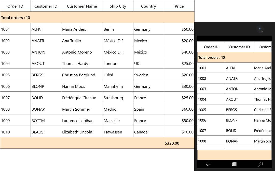Click the Ship City column header
This screenshot has width=275, height=171.
pyautogui.click(x=118, y=6)
